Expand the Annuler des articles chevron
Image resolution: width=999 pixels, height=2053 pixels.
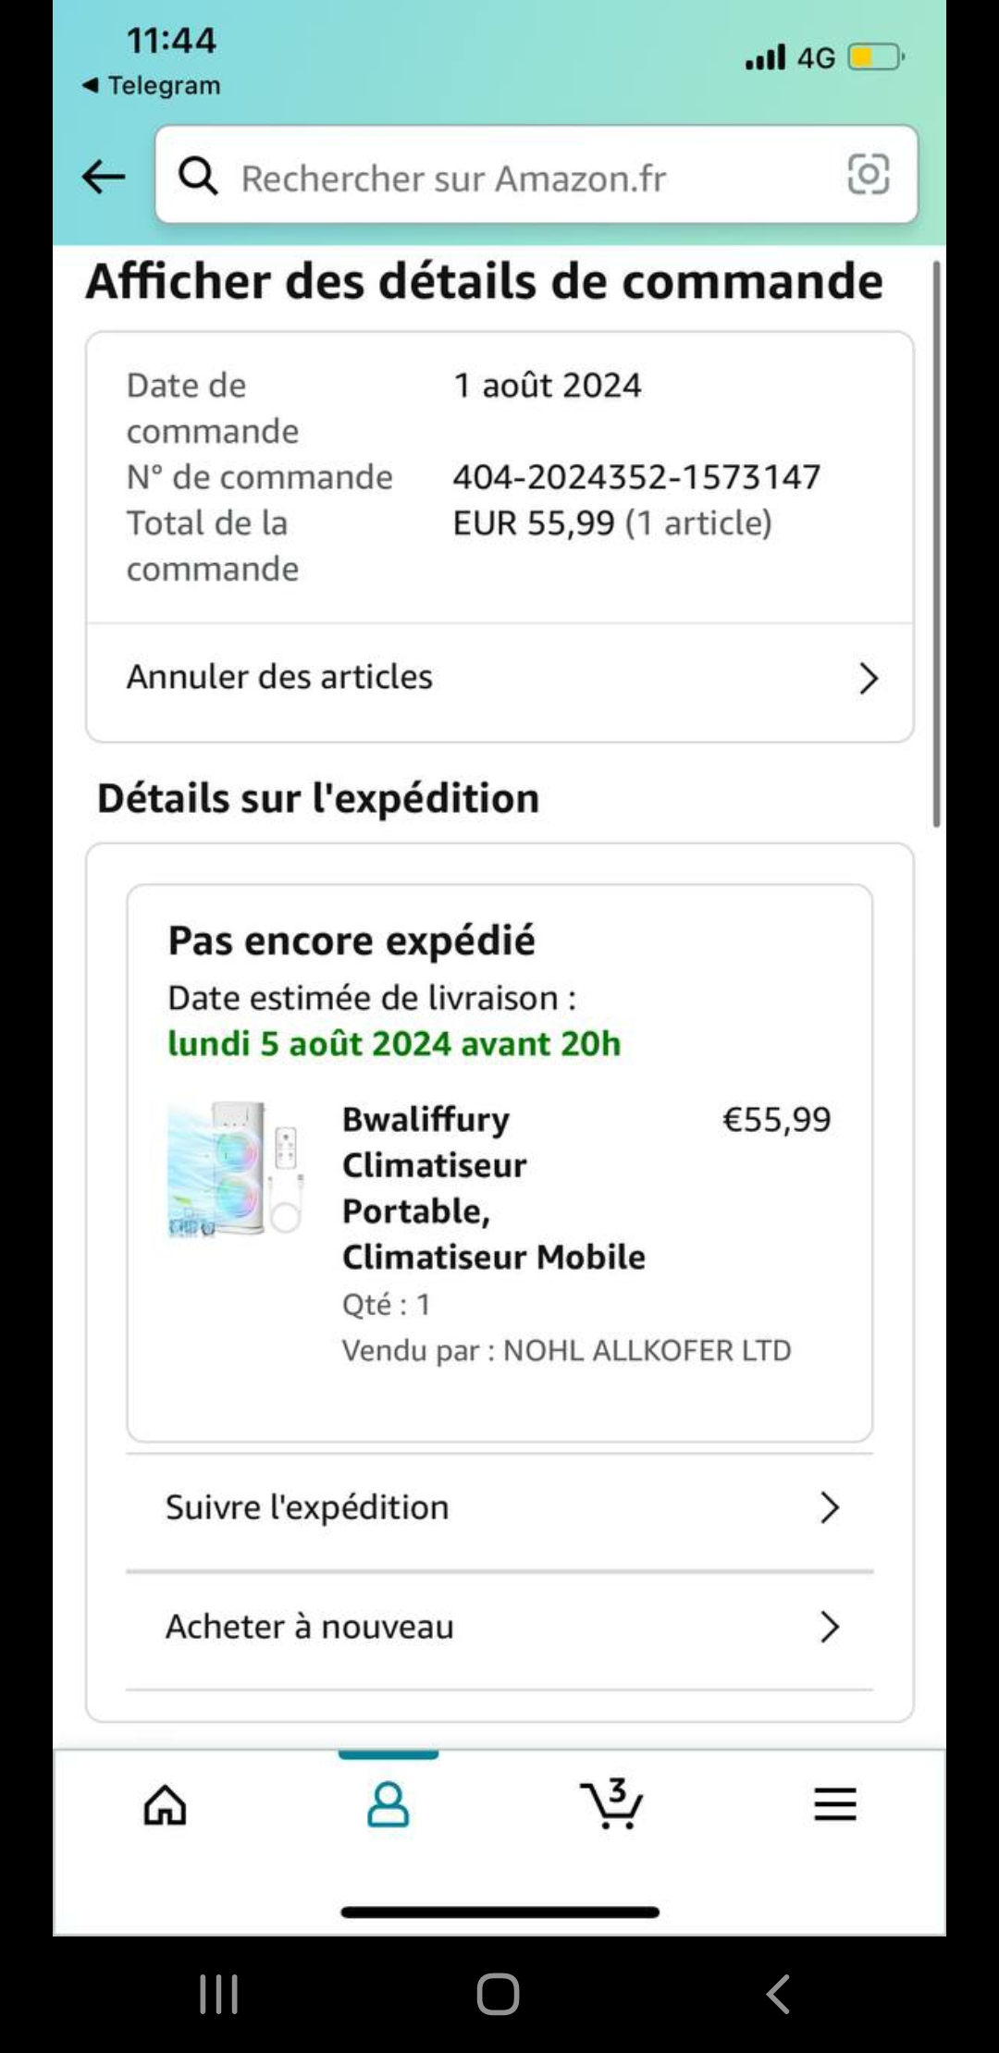coord(868,678)
